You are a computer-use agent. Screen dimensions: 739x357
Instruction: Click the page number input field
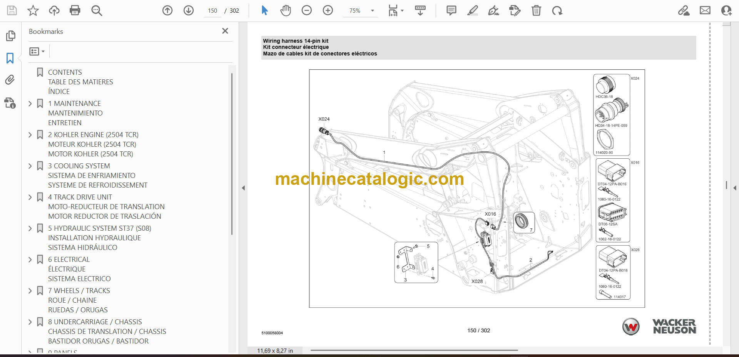pos(212,11)
